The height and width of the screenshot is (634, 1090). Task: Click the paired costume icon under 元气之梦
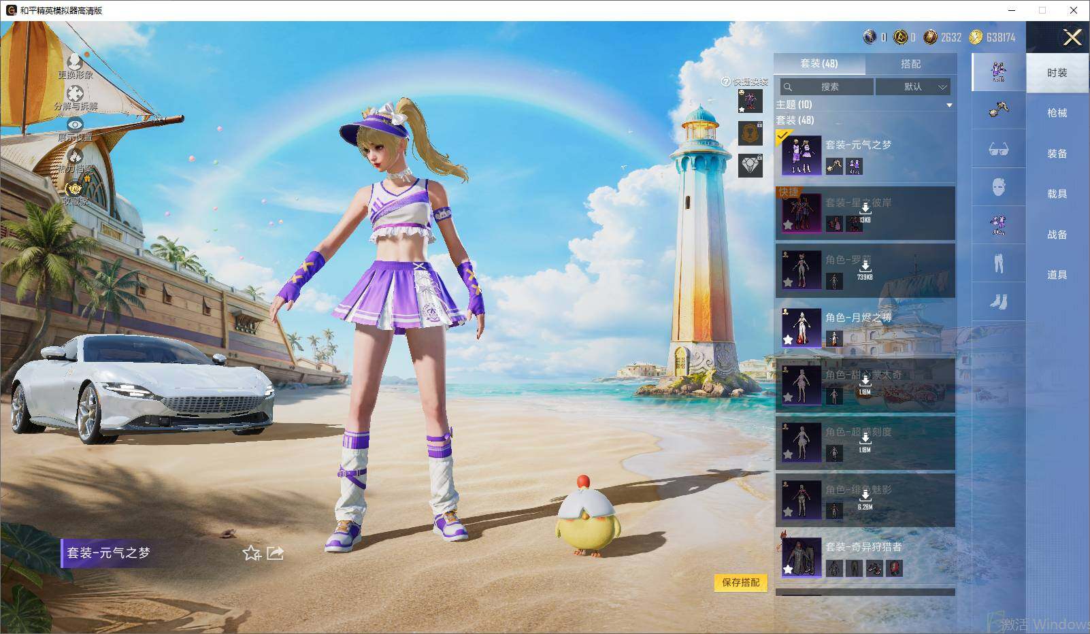(x=854, y=166)
